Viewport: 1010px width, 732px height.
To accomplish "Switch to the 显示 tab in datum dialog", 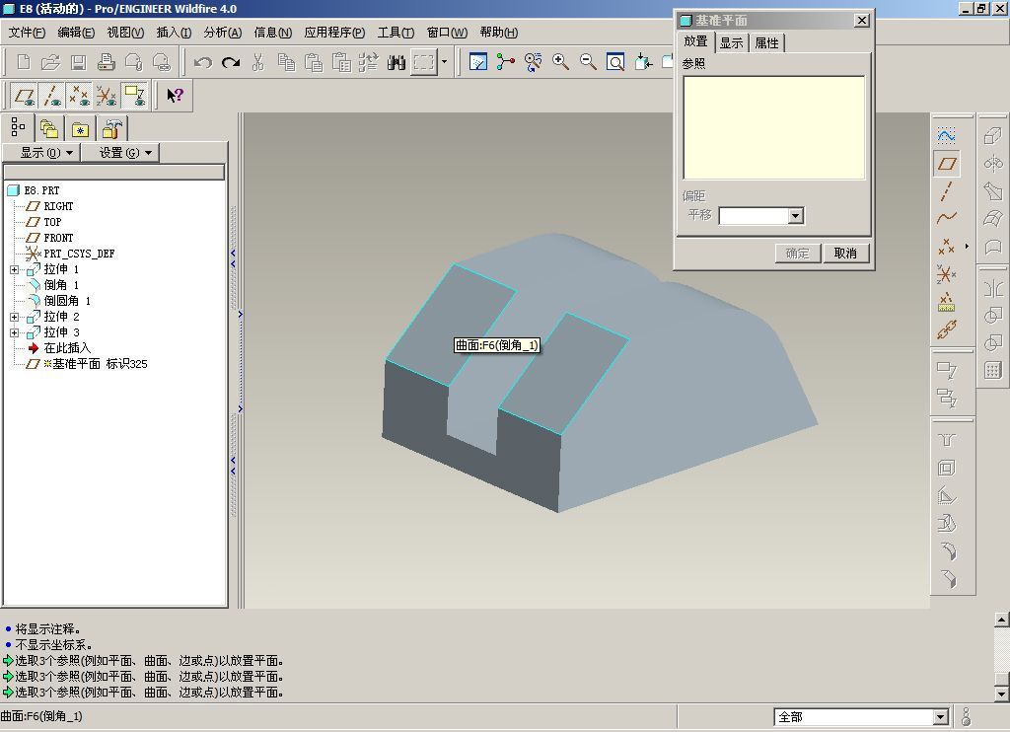I will click(731, 43).
